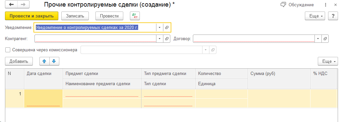Click the % НДС column header
341x122 pixels.
click(323, 79)
